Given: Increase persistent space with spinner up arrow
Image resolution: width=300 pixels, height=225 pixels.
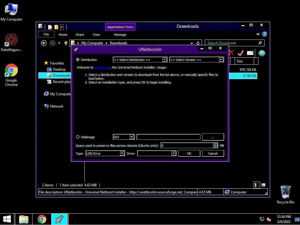Looking at the screenshot, I should coord(215,144).
